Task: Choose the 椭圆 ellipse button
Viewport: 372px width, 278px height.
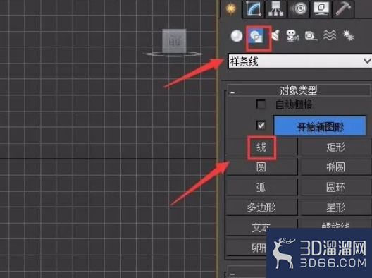Action: pyautogui.click(x=335, y=167)
